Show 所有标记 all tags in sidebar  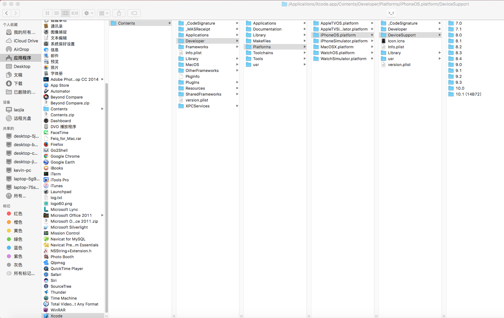(x=20, y=273)
